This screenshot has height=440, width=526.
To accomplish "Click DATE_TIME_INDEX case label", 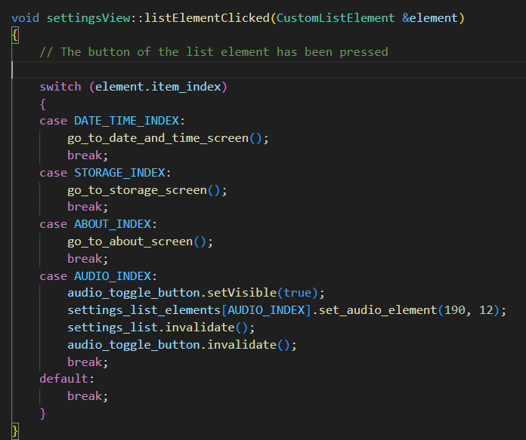I will tap(126, 121).
